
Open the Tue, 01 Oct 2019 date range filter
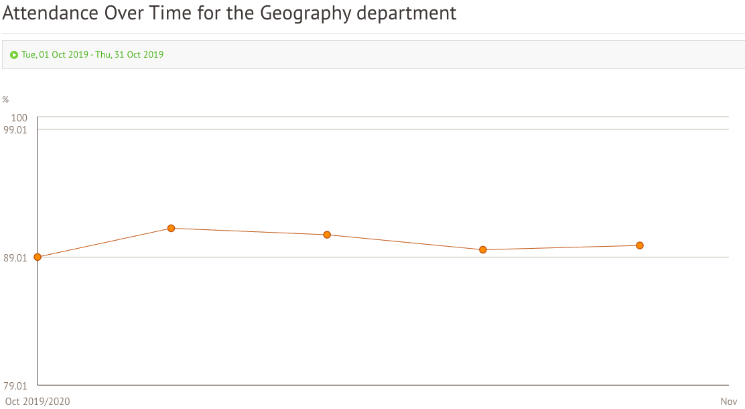tap(92, 55)
